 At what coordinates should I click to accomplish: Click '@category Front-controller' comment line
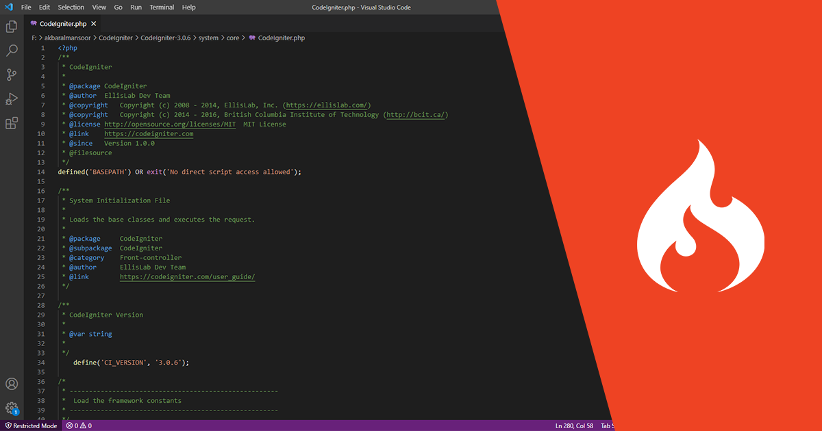coord(125,258)
